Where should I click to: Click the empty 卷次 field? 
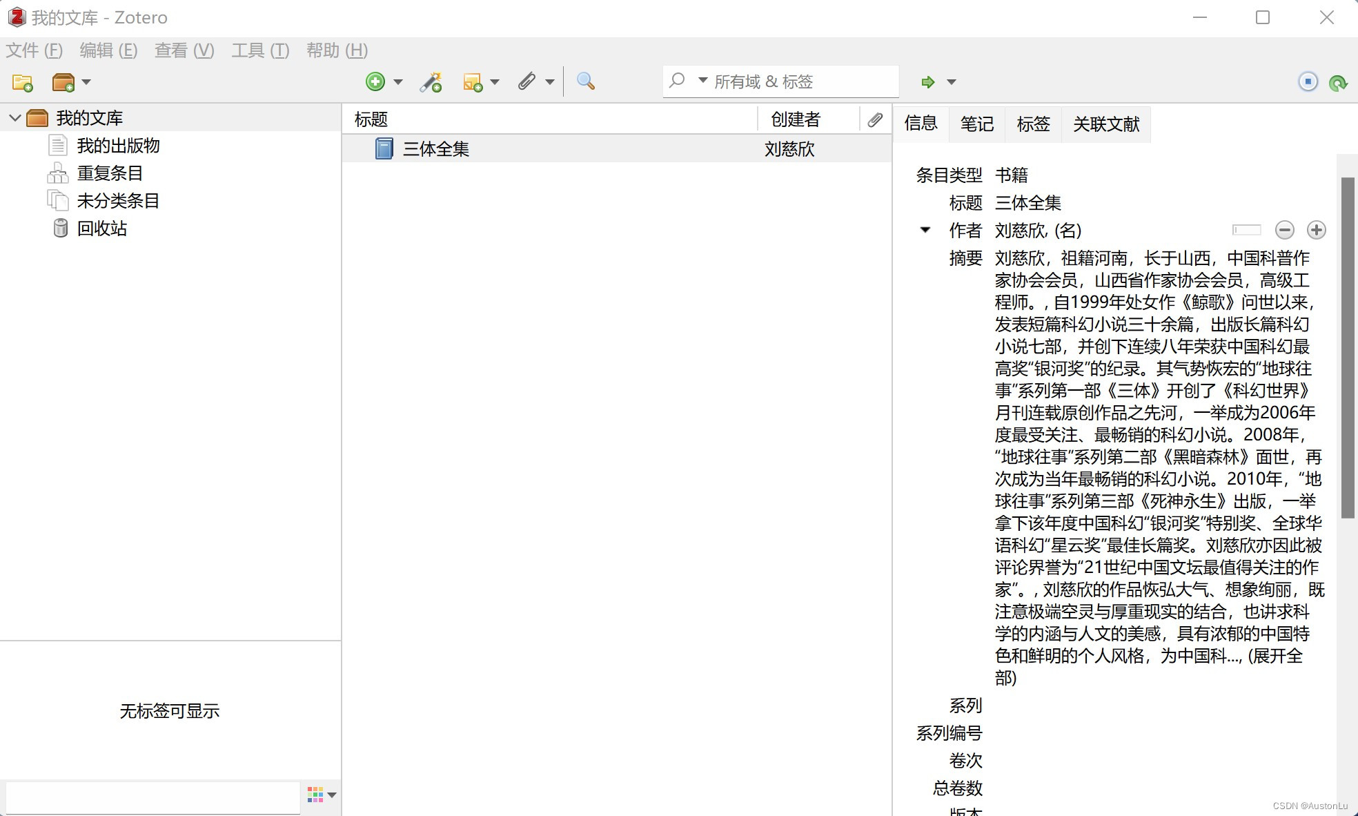click(1159, 761)
